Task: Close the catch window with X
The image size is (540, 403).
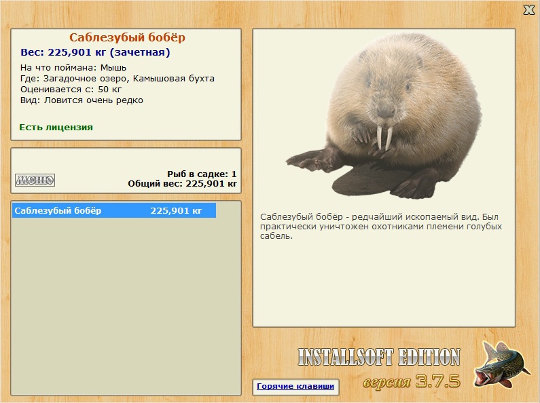Action: point(528,10)
